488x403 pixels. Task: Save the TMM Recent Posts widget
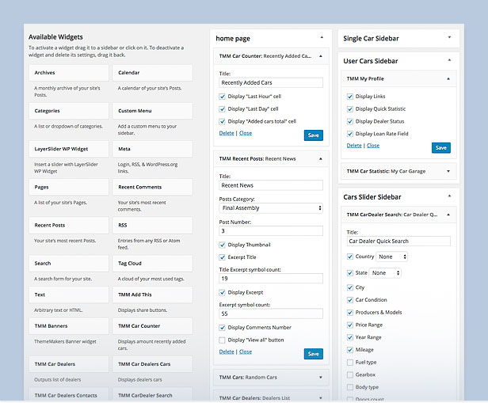pos(314,354)
